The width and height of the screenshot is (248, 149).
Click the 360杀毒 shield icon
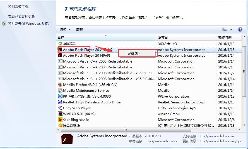pos(60,44)
